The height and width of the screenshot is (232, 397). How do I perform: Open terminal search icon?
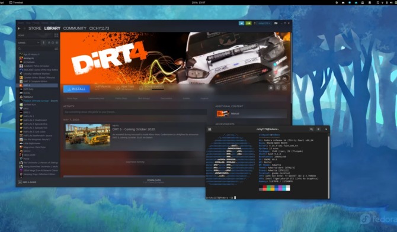[312, 129]
